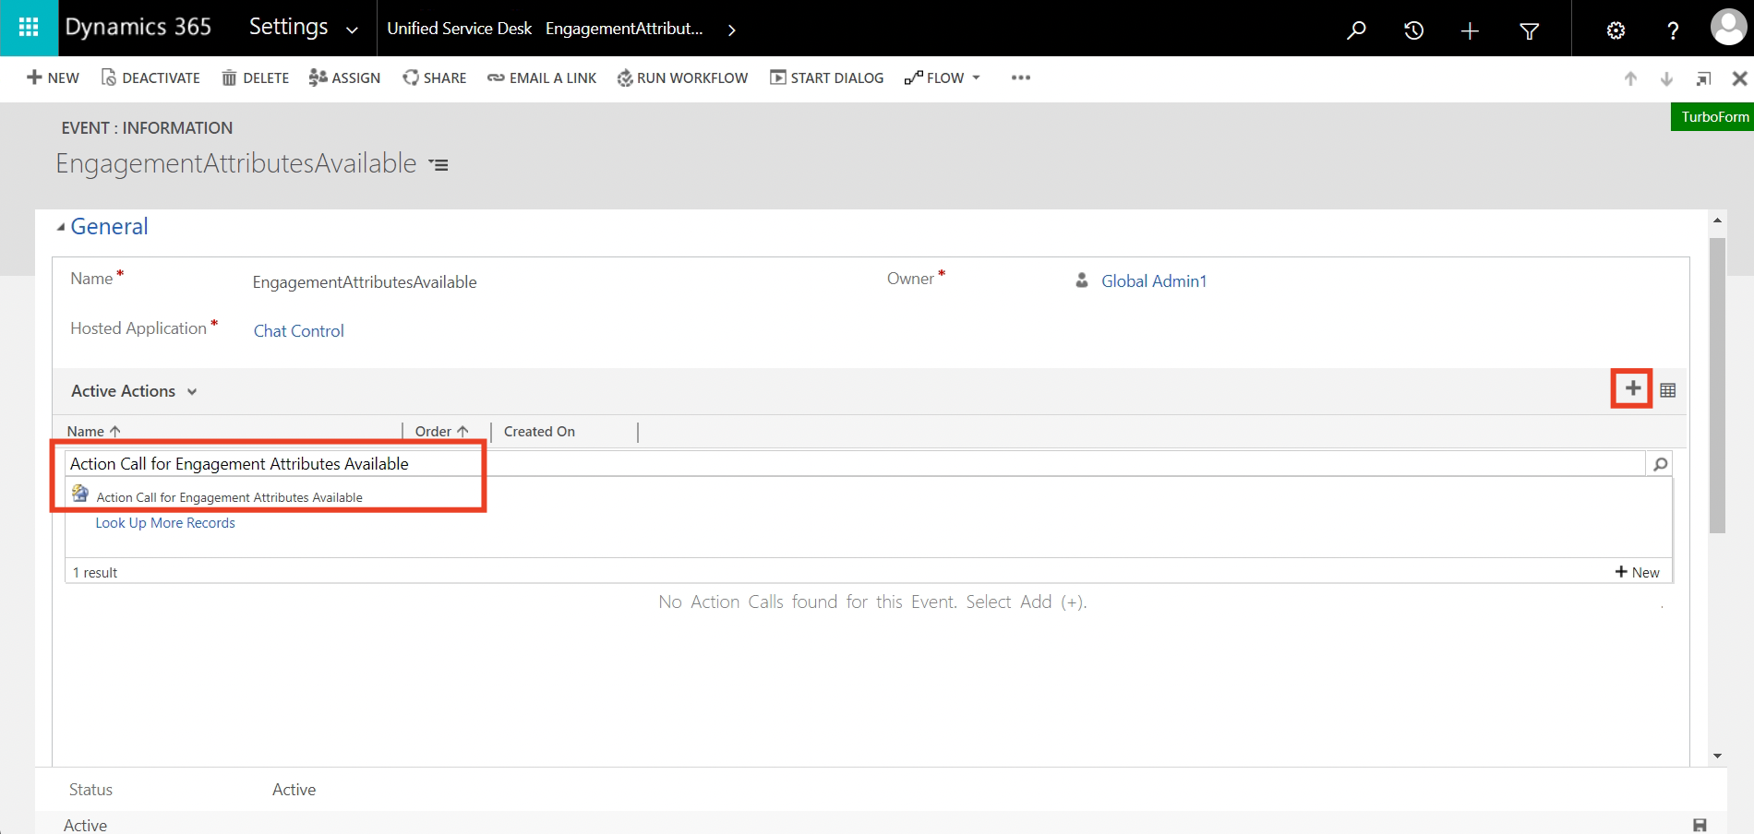The width and height of the screenshot is (1754, 834).
Task: Sort by Order column header
Action: 442,431
